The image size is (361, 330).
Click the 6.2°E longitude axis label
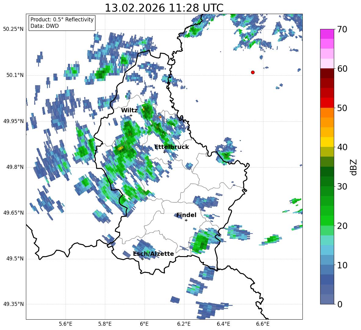pyautogui.click(x=184, y=324)
